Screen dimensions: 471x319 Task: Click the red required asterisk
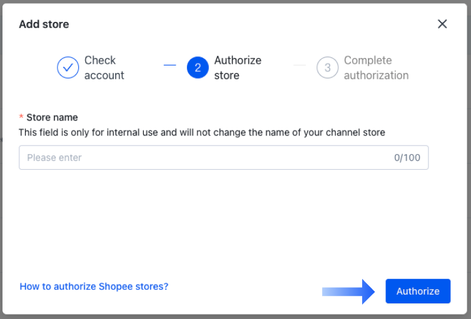21,117
